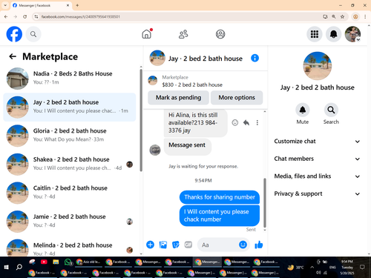Reload the page in browser toolbar
Image resolution: width=371 pixels, height=278 pixels.
click(x=24, y=16)
